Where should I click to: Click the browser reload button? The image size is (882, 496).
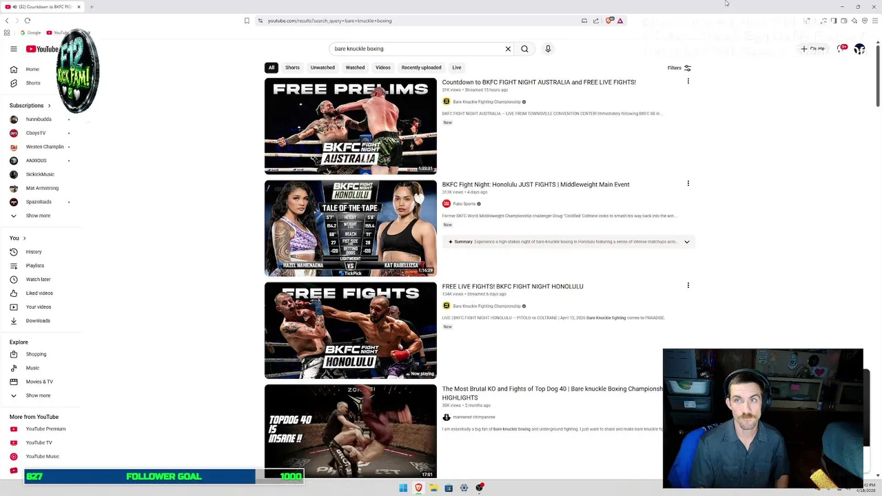click(28, 21)
